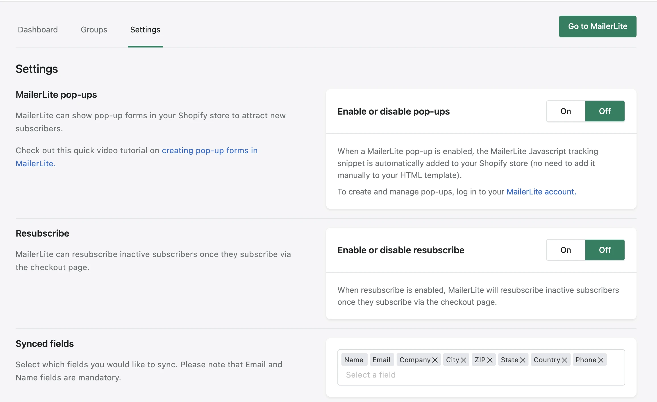Remove the Company field tag

pos(435,360)
